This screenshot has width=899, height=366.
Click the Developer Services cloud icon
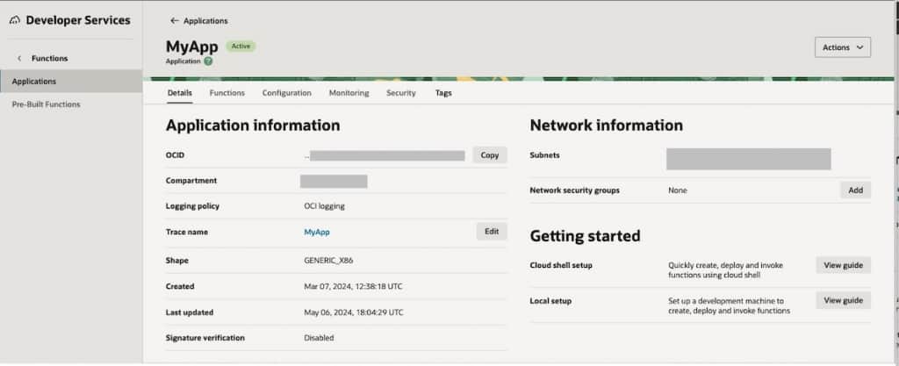15,20
